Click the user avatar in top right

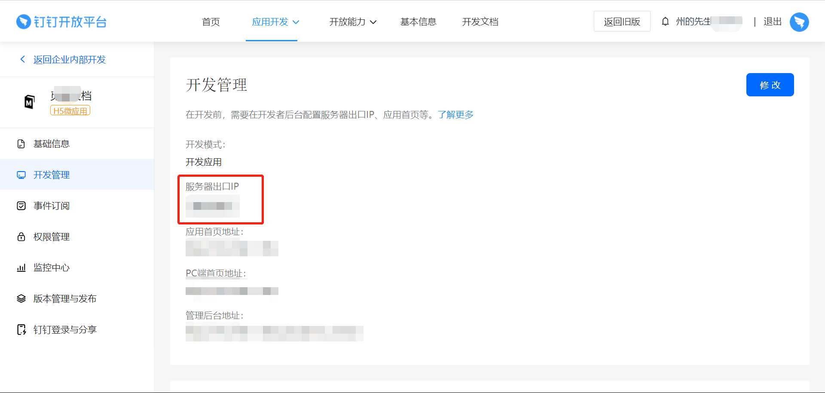tap(799, 22)
